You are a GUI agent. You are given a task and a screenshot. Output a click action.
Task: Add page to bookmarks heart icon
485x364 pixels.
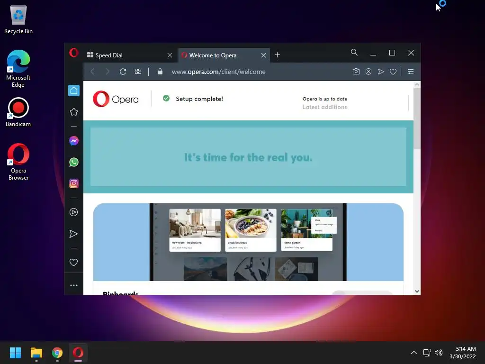393,72
